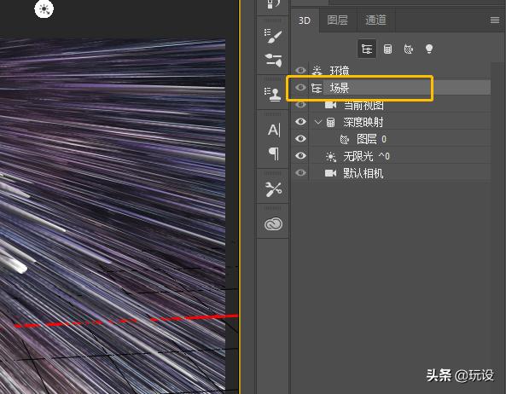Select the light widget on canvas

point(44,9)
